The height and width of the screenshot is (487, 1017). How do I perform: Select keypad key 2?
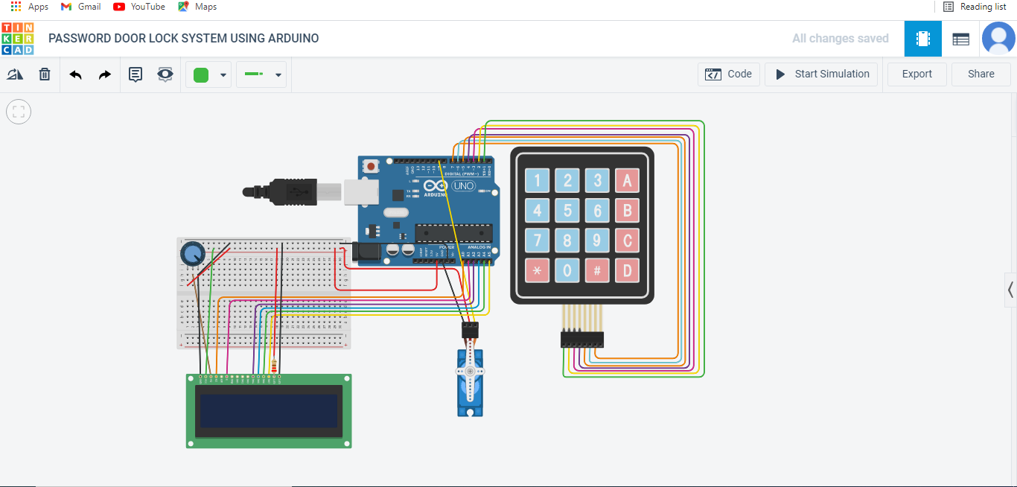[x=567, y=181]
